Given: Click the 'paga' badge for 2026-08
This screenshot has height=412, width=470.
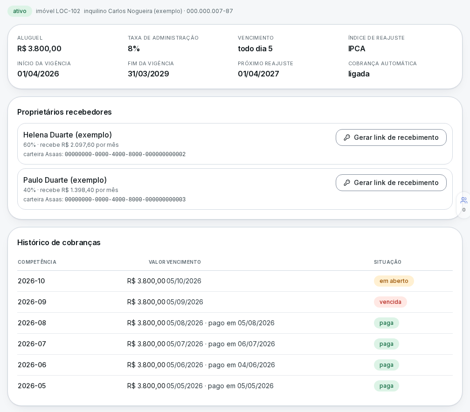Looking at the screenshot, I should [387, 323].
